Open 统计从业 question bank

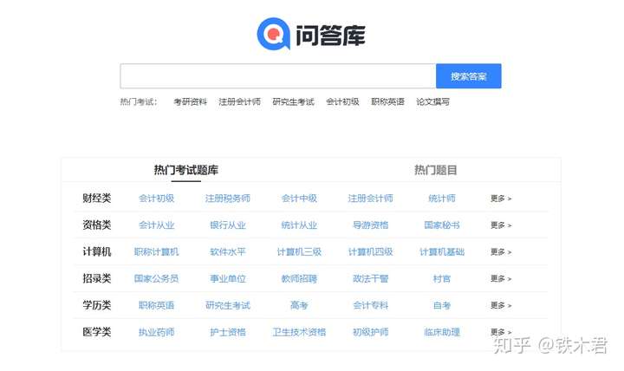[x=299, y=225]
